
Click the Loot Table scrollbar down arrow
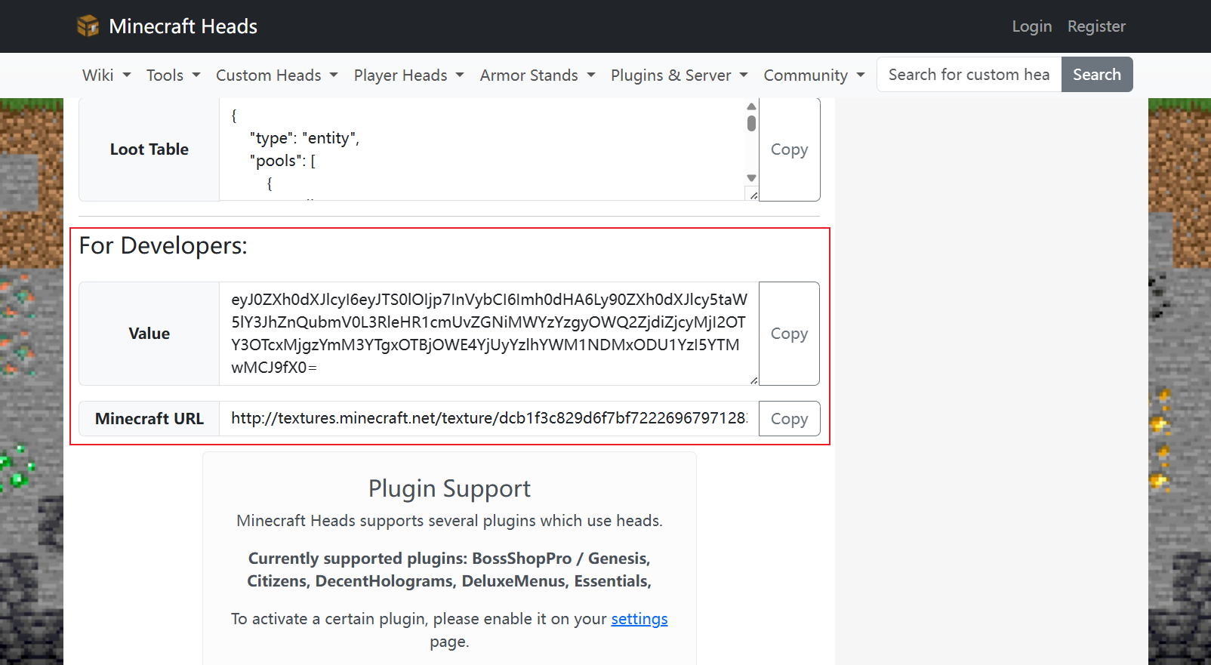[751, 178]
